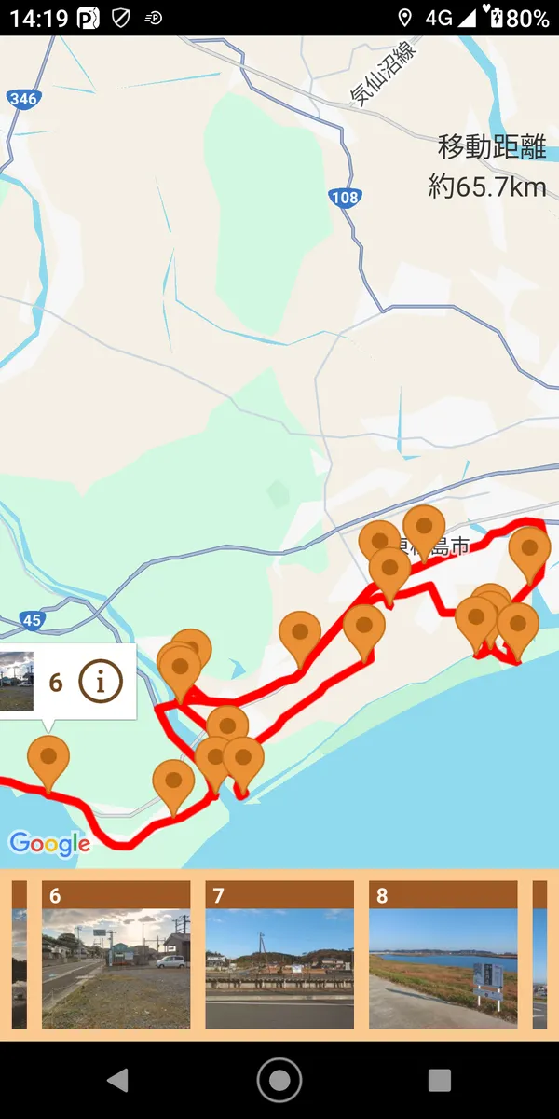This screenshot has height=1119, width=559.
Task: Open photo thumbnail numbered 8
Action: 443,955
